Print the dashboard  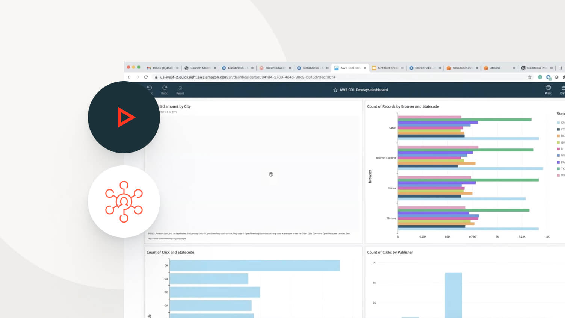click(548, 90)
